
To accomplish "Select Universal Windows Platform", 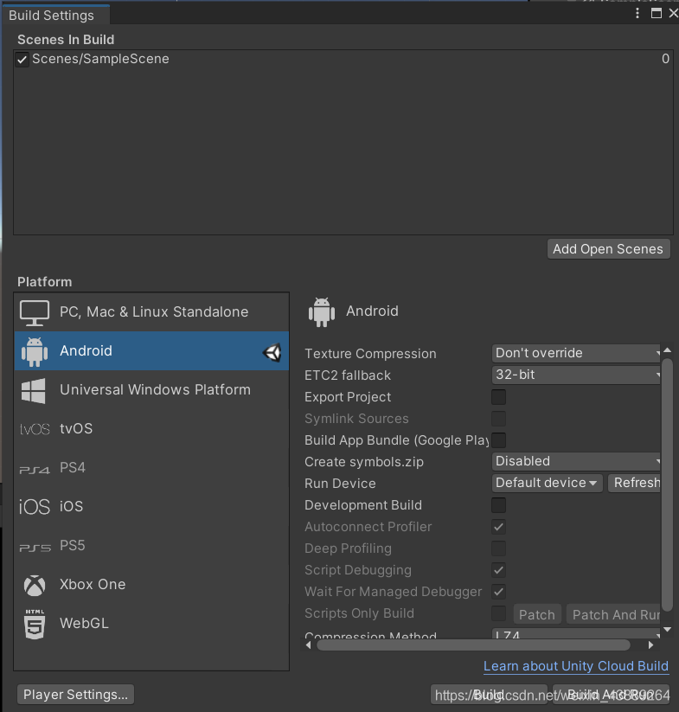I will 151,390.
